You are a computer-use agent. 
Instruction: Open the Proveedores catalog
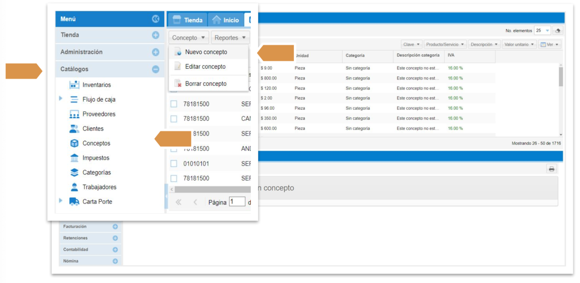coord(99,114)
